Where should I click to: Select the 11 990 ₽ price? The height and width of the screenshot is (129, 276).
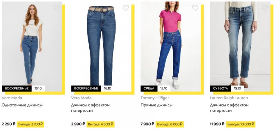click(217, 124)
